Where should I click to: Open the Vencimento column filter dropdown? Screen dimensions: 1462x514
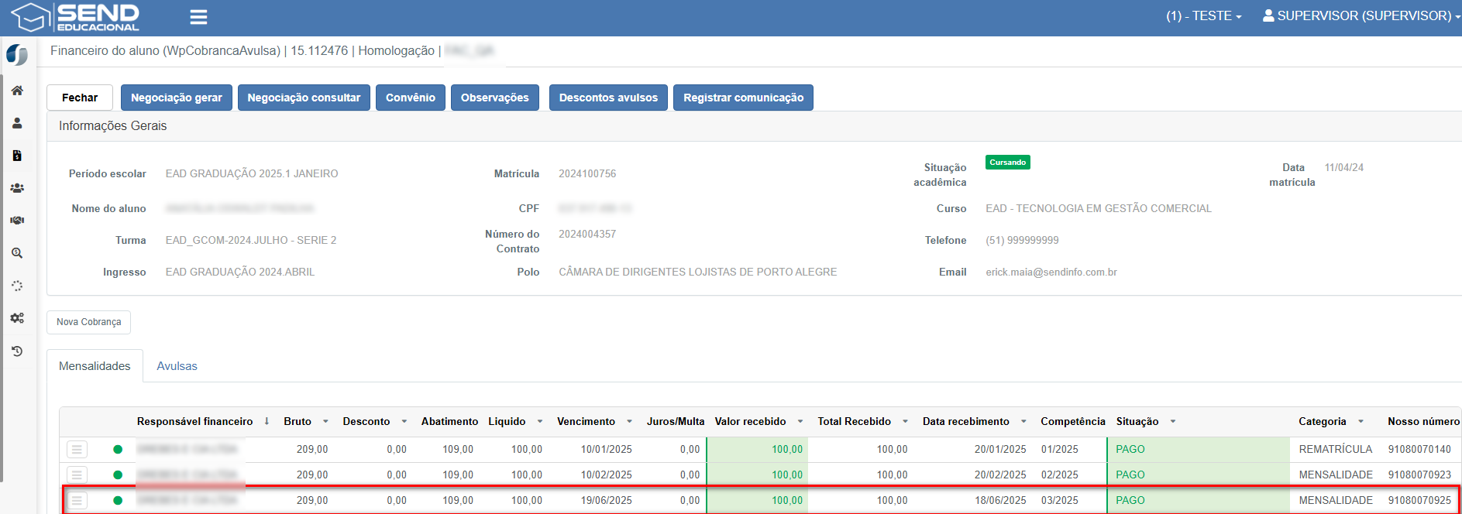[x=629, y=421]
